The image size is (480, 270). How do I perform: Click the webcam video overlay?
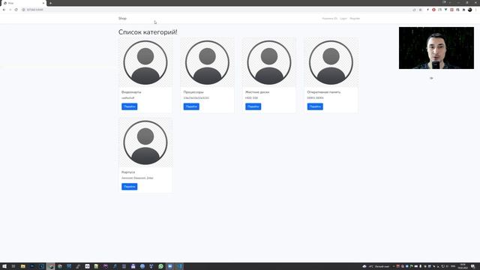coord(436,48)
